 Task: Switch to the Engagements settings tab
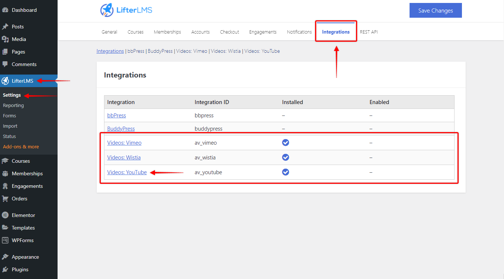pyautogui.click(x=263, y=32)
